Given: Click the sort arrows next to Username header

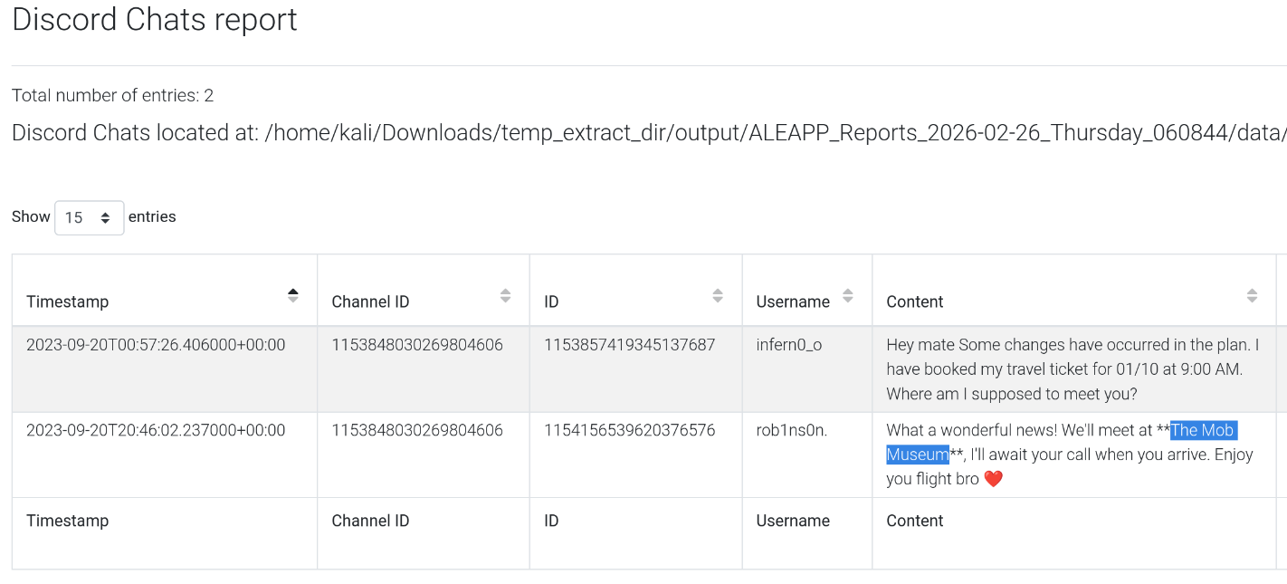Looking at the screenshot, I should [847, 296].
